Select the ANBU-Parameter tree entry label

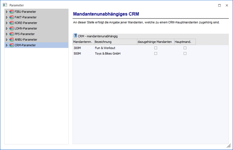point(26,39)
